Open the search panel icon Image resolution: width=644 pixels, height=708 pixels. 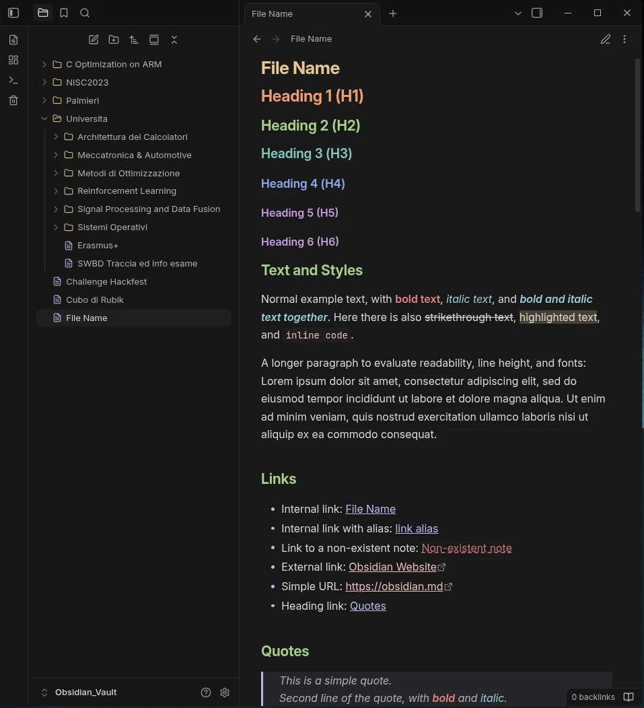coord(85,13)
